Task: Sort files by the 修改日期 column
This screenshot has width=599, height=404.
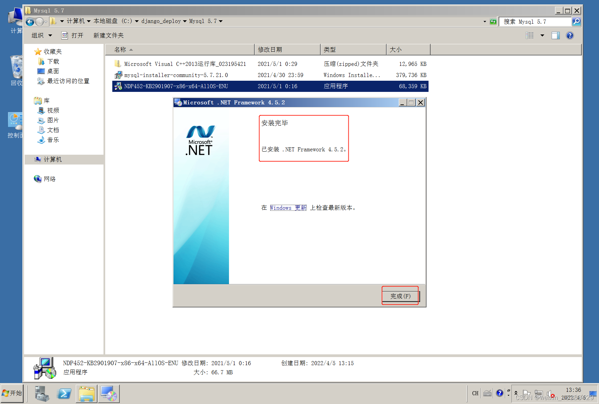Action: click(x=287, y=50)
